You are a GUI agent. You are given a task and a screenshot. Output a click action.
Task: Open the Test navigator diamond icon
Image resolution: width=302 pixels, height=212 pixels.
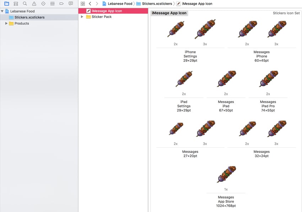coord(43,4)
